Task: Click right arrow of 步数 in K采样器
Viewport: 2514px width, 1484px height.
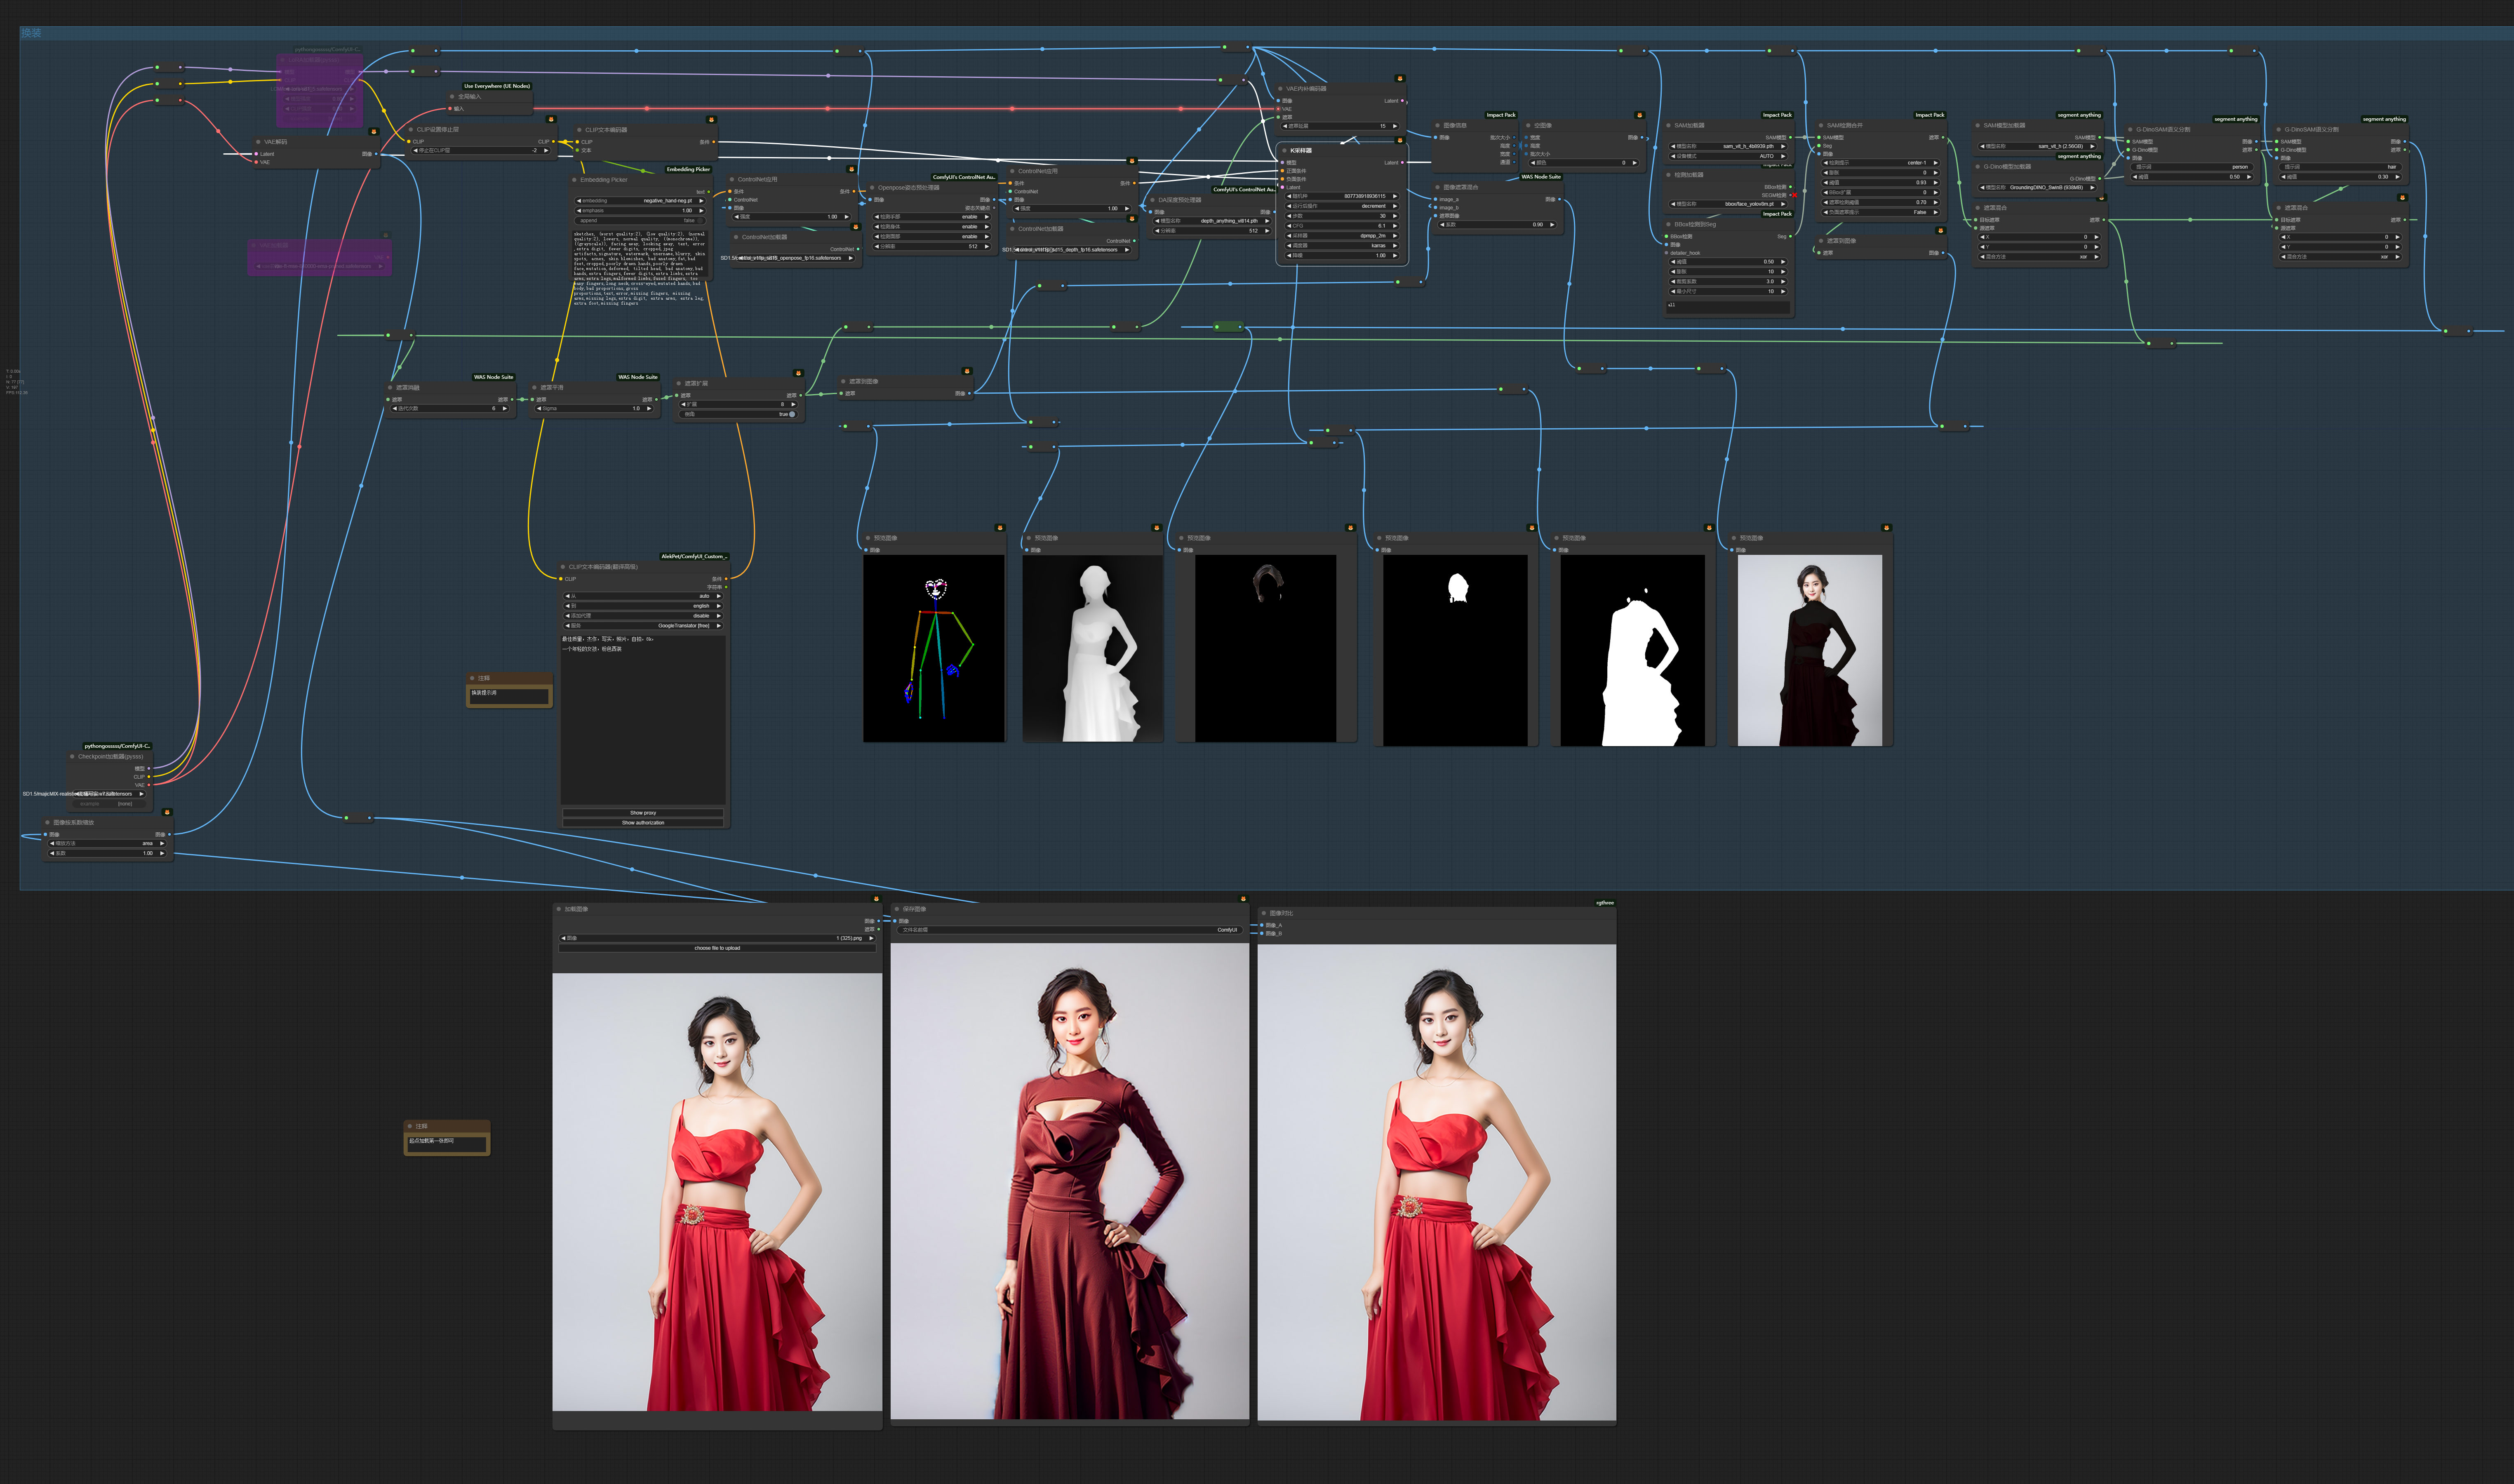Action: pos(1395,216)
